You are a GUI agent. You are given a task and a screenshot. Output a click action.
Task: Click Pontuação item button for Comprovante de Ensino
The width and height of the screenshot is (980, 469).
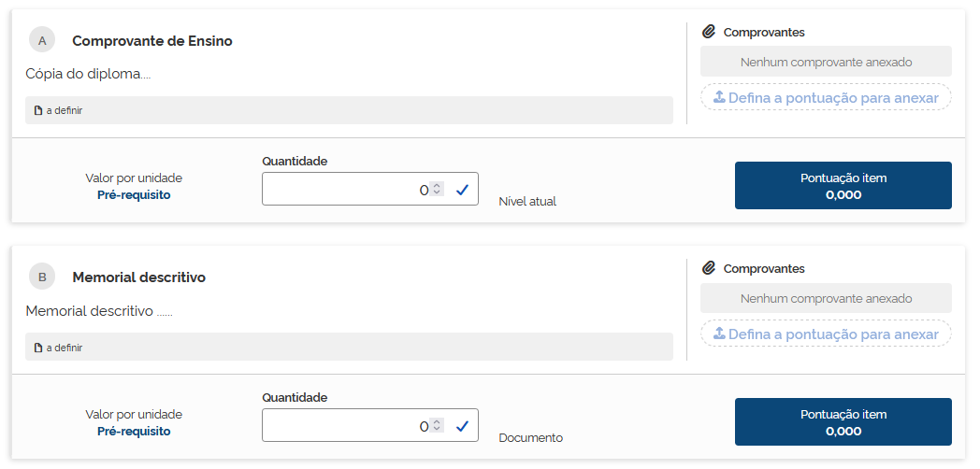point(843,186)
